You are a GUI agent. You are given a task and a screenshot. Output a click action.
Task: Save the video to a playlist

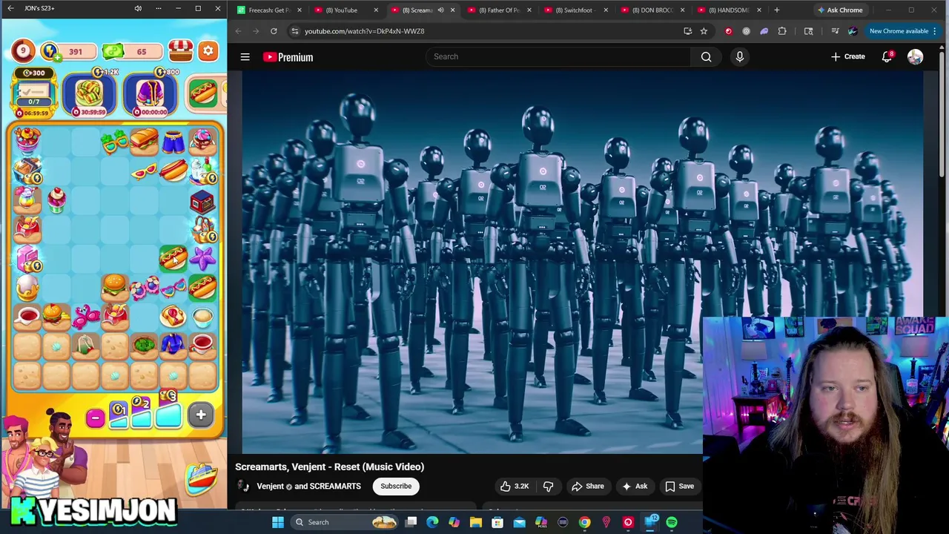pyautogui.click(x=679, y=486)
